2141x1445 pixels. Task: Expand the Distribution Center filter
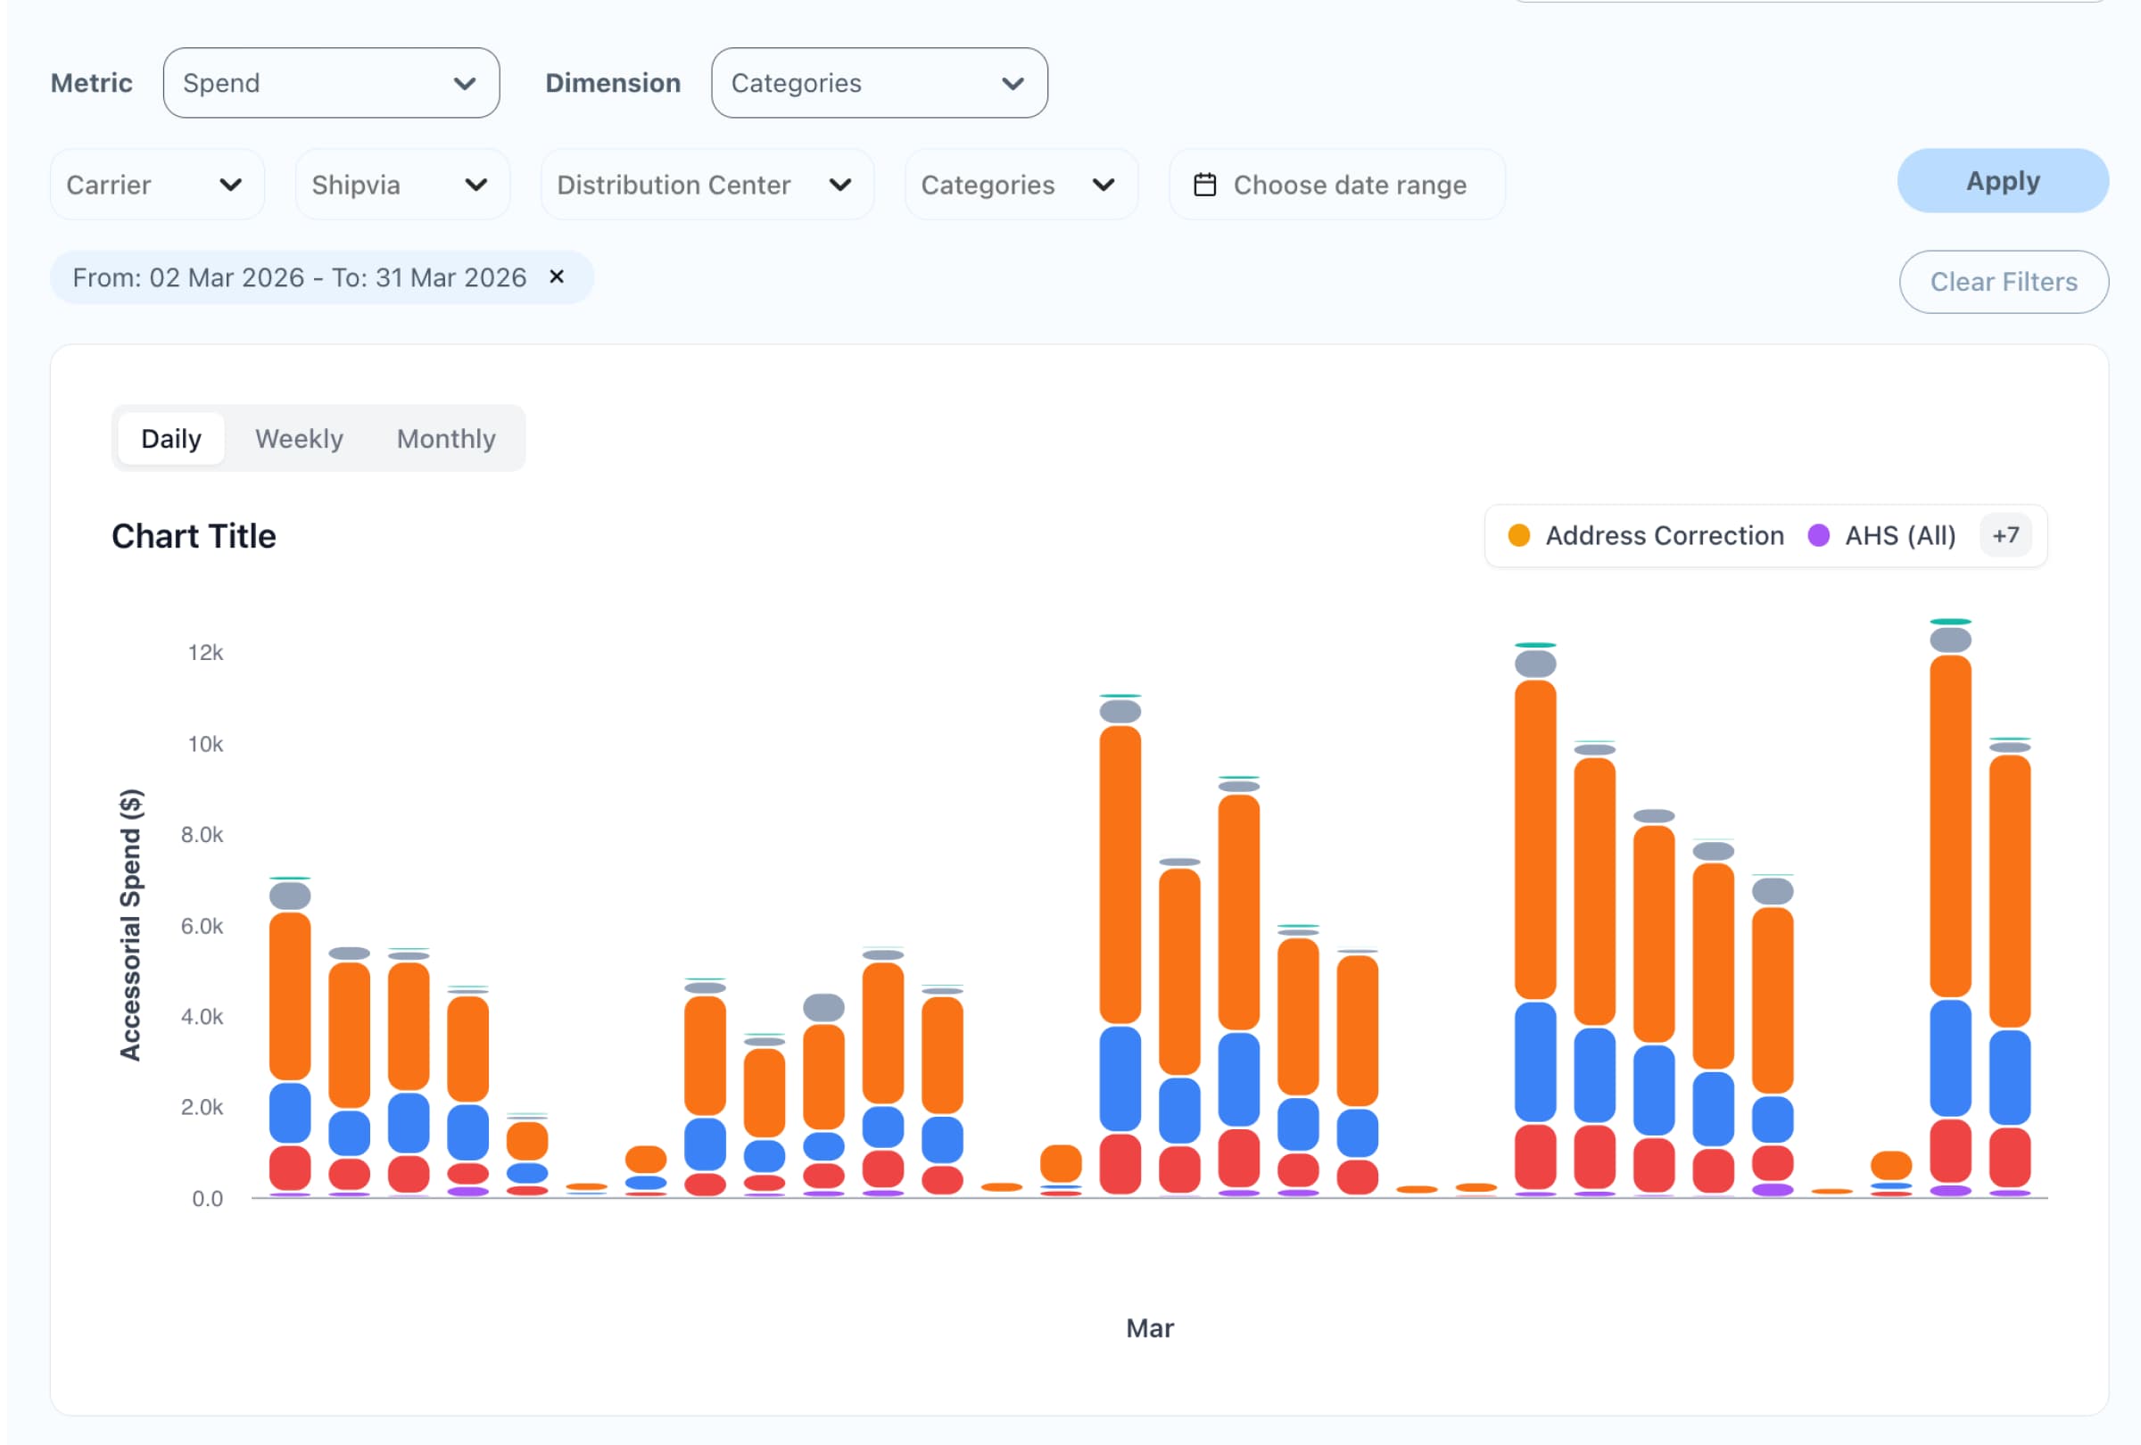click(x=707, y=186)
